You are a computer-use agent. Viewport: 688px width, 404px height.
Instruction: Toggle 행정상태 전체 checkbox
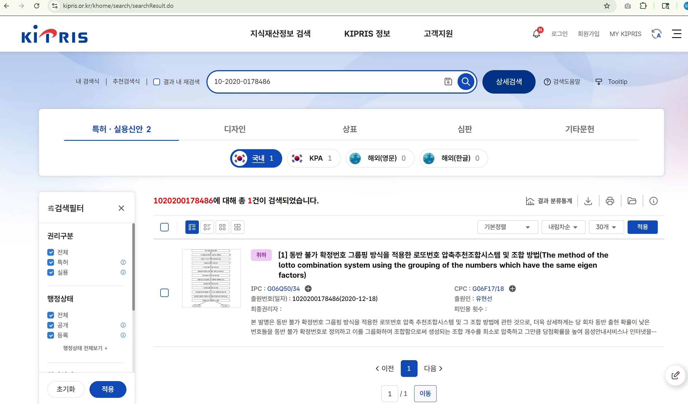coord(51,315)
